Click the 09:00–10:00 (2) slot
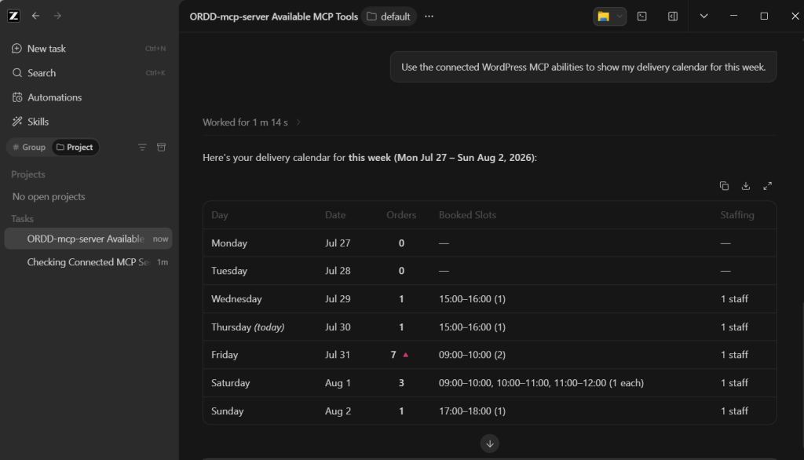Image resolution: width=804 pixels, height=460 pixels. (x=472, y=355)
